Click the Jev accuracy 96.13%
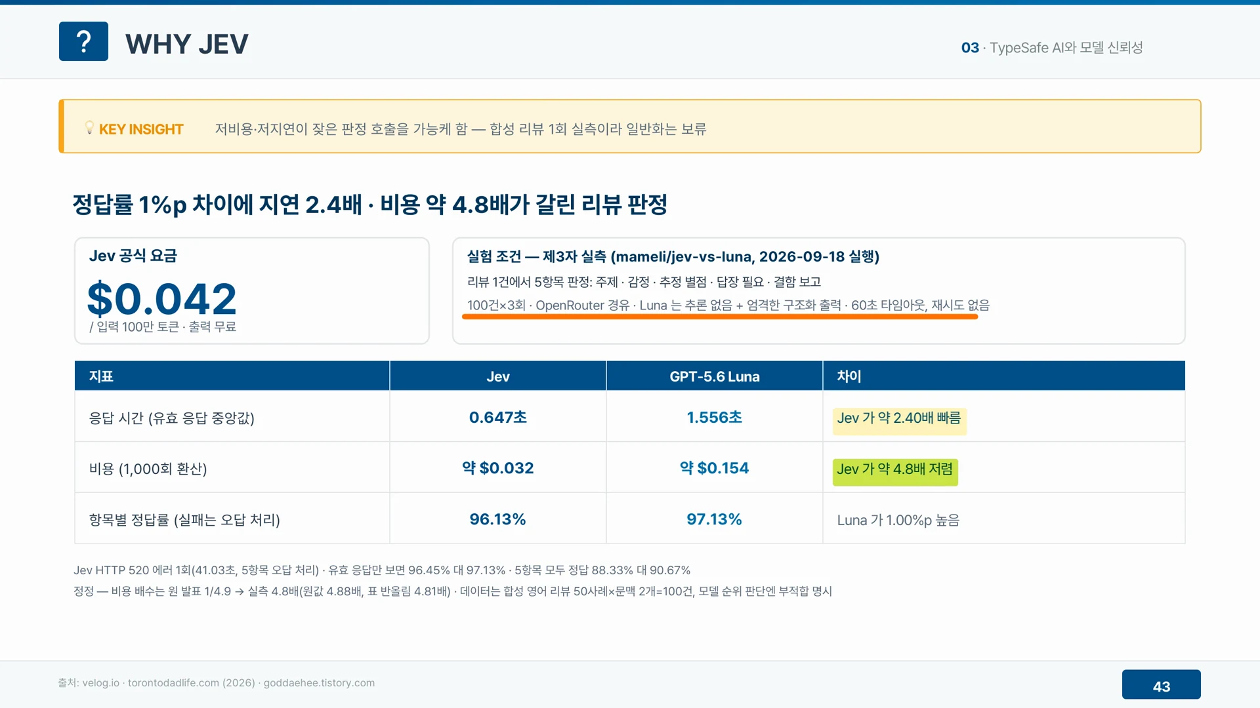The height and width of the screenshot is (708, 1260). click(498, 519)
